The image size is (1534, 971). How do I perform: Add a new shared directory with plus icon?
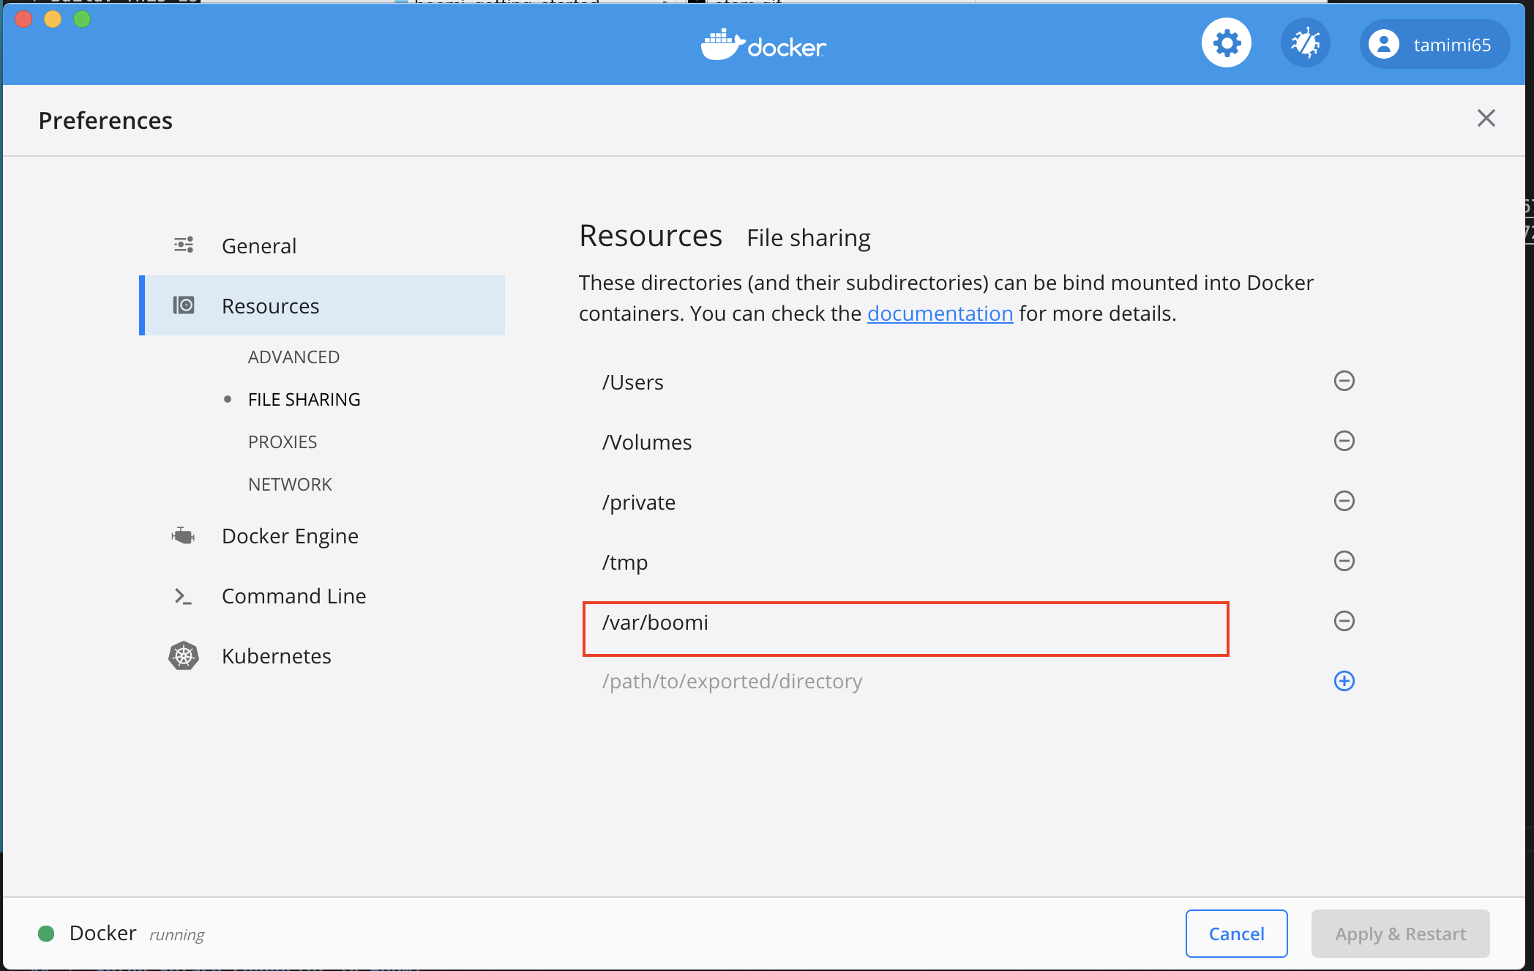[x=1344, y=681]
